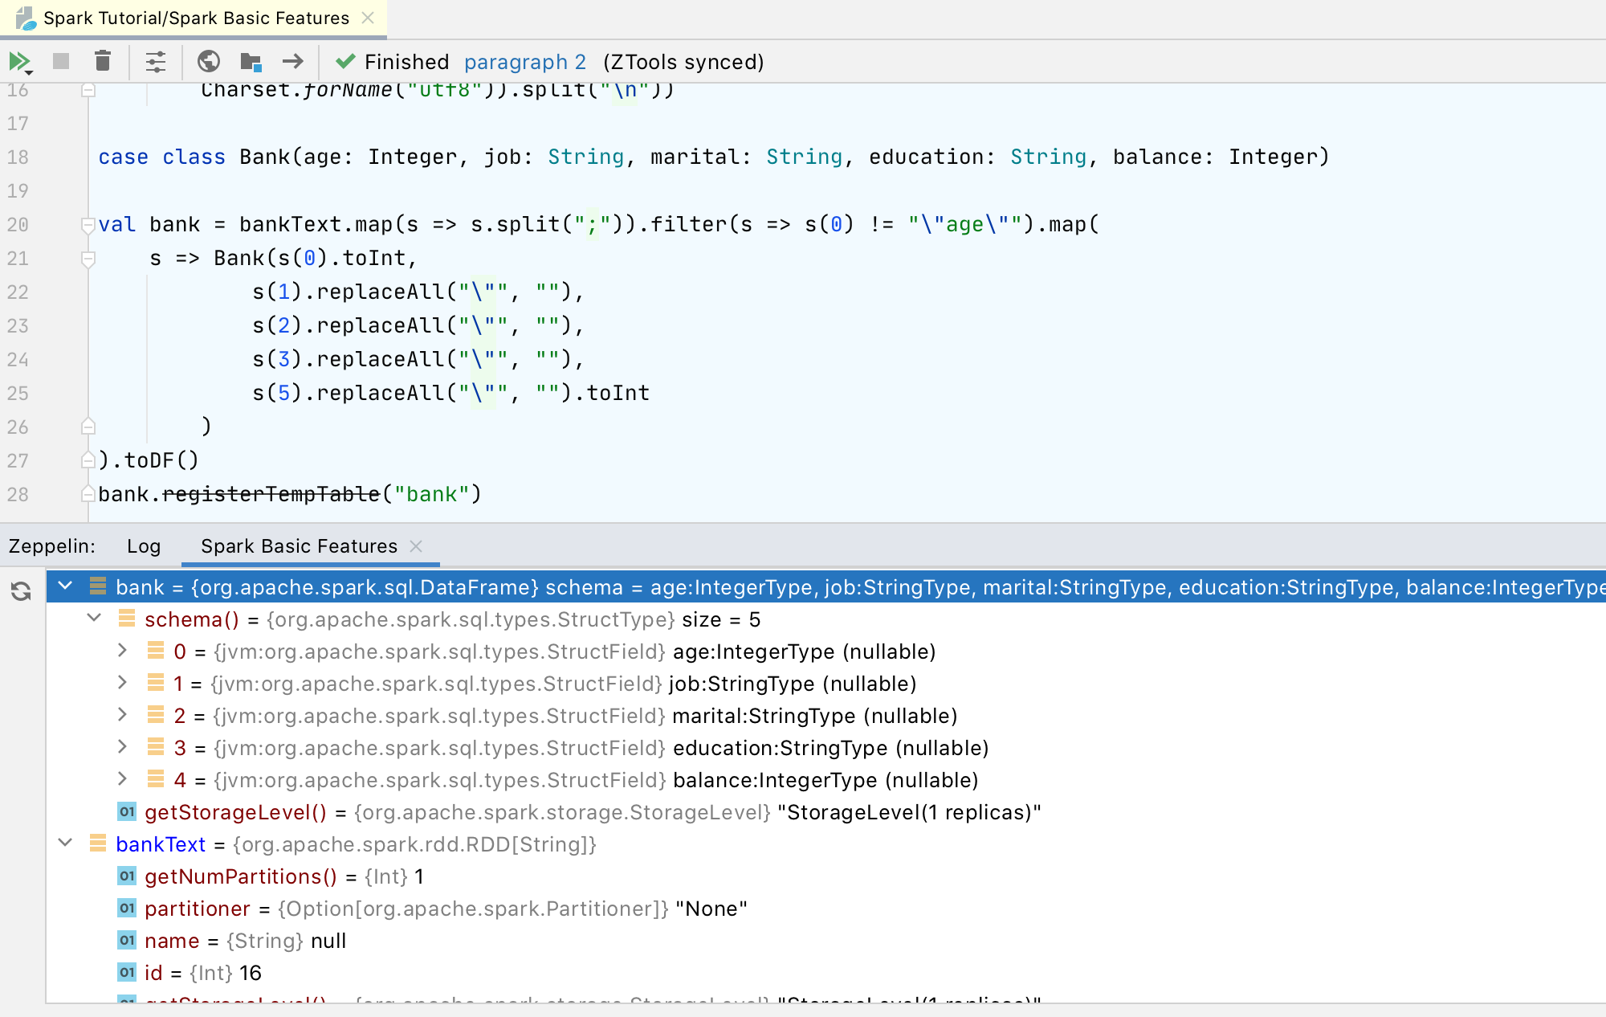Expand StructField 0 age:IntegerType
This screenshot has height=1017, width=1606.
[123, 651]
